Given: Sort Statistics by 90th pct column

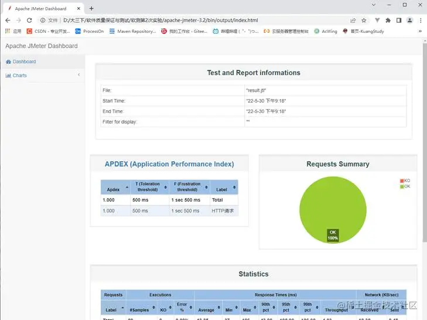Looking at the screenshot, I should 268,308.
